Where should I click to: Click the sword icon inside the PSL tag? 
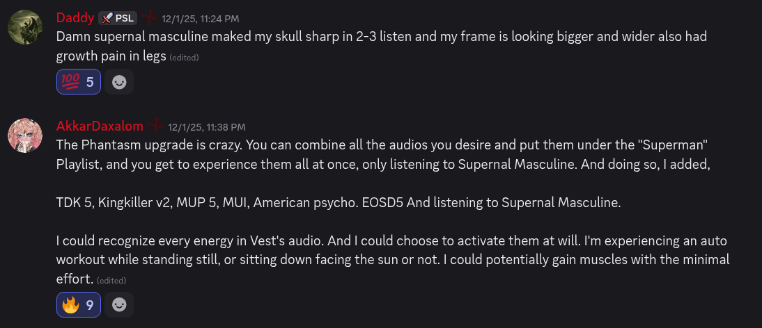[x=107, y=18]
